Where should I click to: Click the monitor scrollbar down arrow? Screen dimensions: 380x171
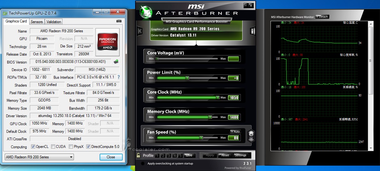coord(370,148)
